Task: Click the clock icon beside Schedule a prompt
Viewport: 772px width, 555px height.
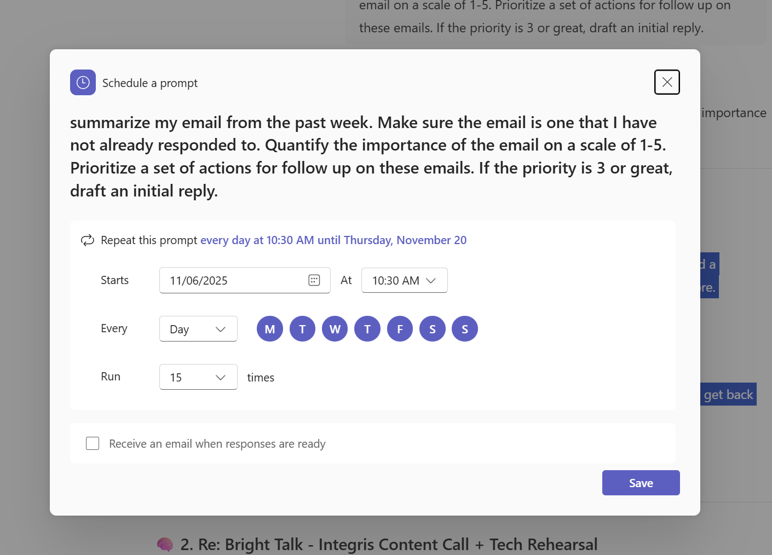Action: (x=83, y=83)
